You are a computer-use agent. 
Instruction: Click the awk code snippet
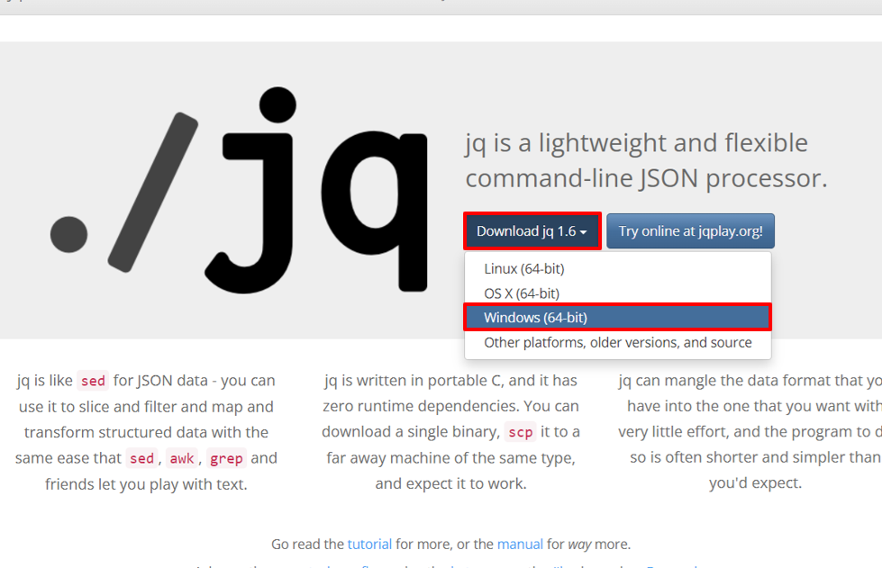[x=182, y=458]
